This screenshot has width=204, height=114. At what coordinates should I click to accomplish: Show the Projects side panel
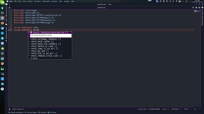pyautogui.click(x=6, y=21)
